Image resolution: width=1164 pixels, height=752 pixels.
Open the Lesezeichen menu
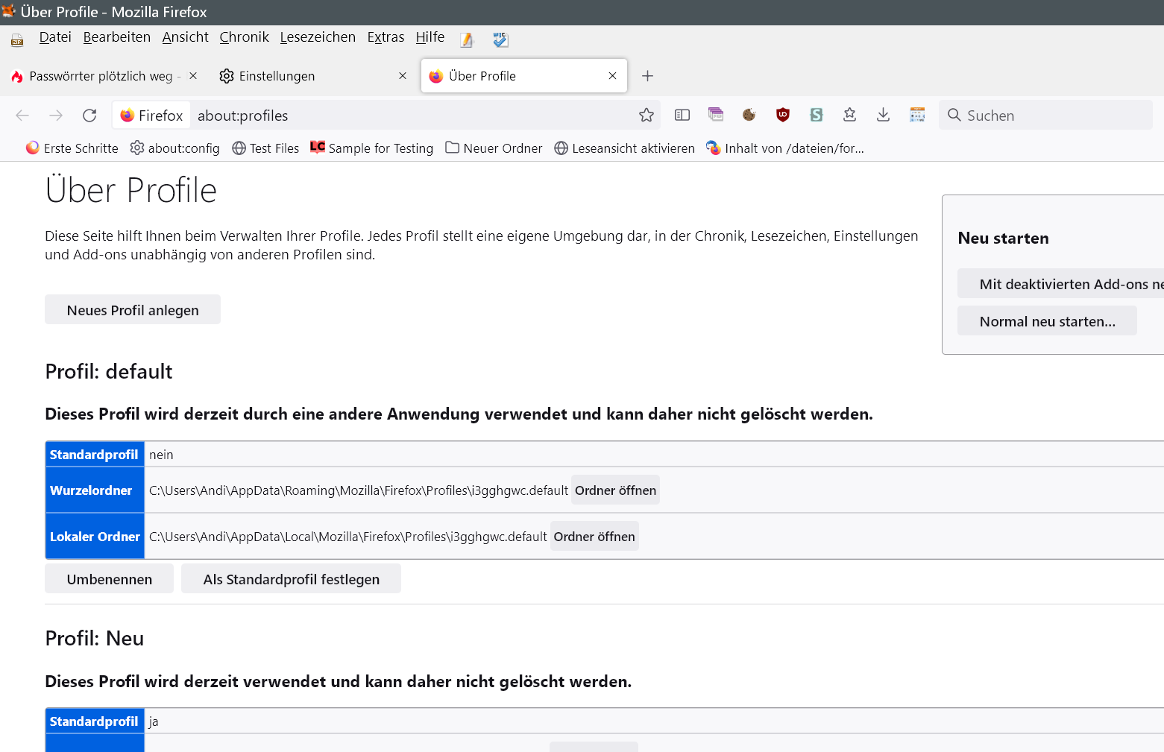tap(318, 37)
